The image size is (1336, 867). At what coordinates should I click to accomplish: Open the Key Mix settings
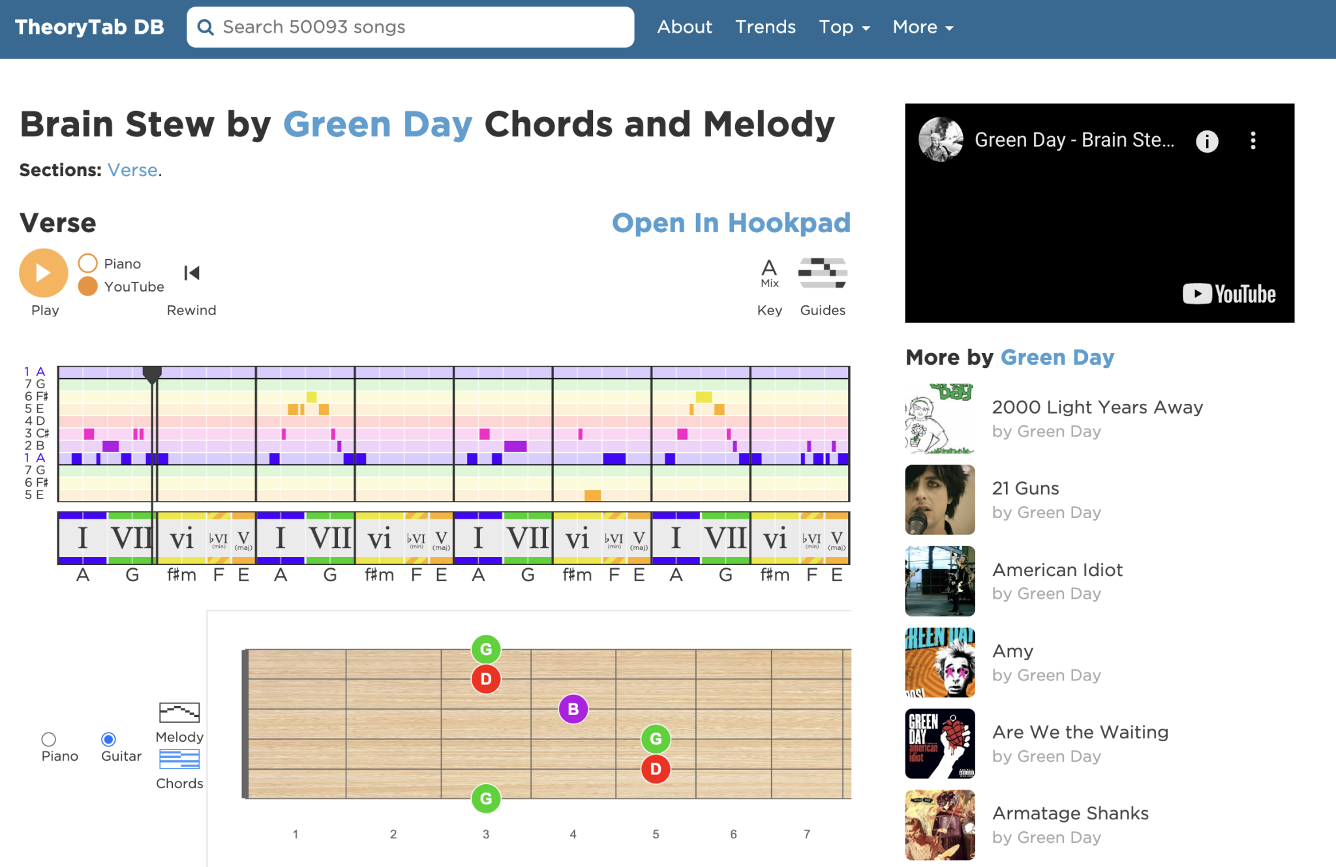(x=769, y=273)
